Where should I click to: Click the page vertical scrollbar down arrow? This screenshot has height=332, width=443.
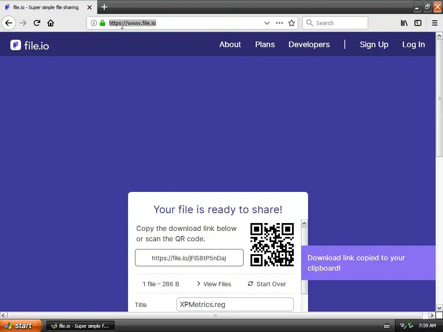[439, 308]
